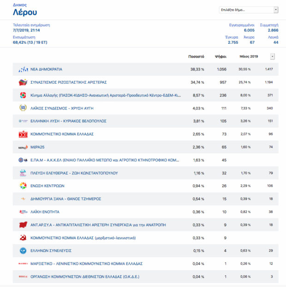Click the Ποσοστό column header
Screen dimensions: 286x287
pyautogui.click(x=196, y=56)
